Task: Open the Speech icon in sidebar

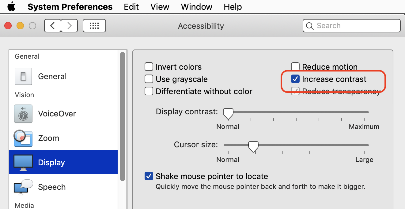Action: 23,187
